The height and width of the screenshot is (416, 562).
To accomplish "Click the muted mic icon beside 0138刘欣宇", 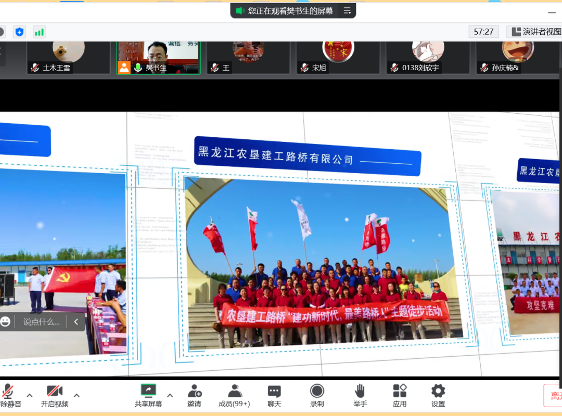I will (394, 68).
